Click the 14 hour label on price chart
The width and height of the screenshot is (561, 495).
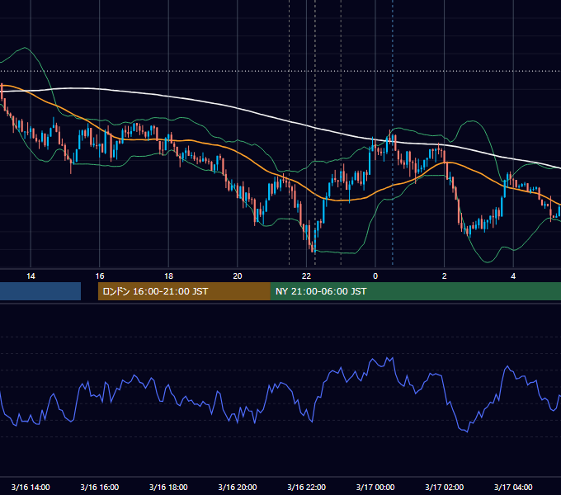(31, 276)
